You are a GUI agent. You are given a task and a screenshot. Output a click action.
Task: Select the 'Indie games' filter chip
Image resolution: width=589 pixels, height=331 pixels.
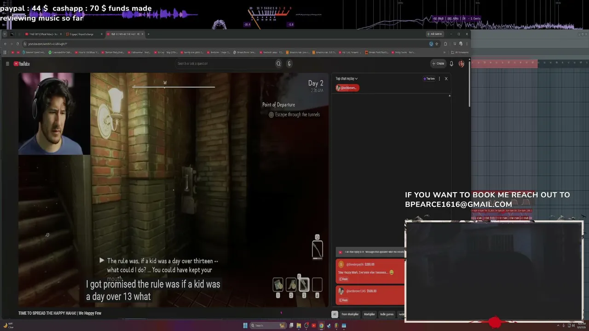coord(387,314)
